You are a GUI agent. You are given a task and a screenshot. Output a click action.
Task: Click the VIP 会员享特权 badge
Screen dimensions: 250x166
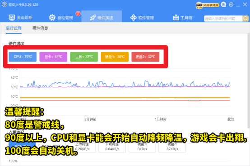[x=207, y=5]
